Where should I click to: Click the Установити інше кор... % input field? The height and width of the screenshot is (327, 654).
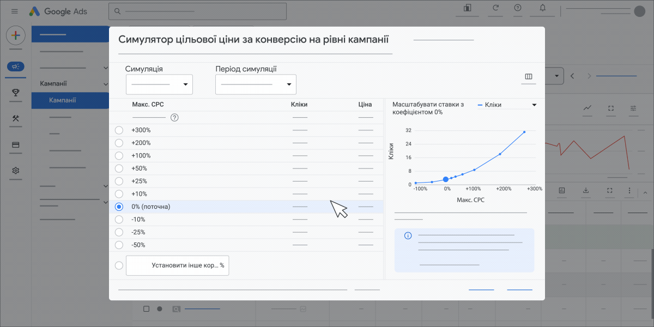click(x=178, y=265)
